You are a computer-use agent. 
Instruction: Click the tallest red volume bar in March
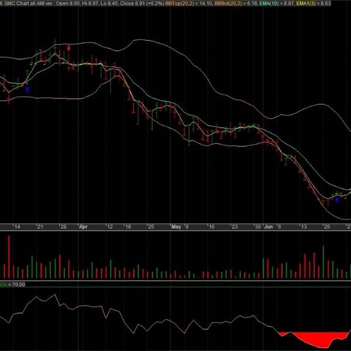9,257
